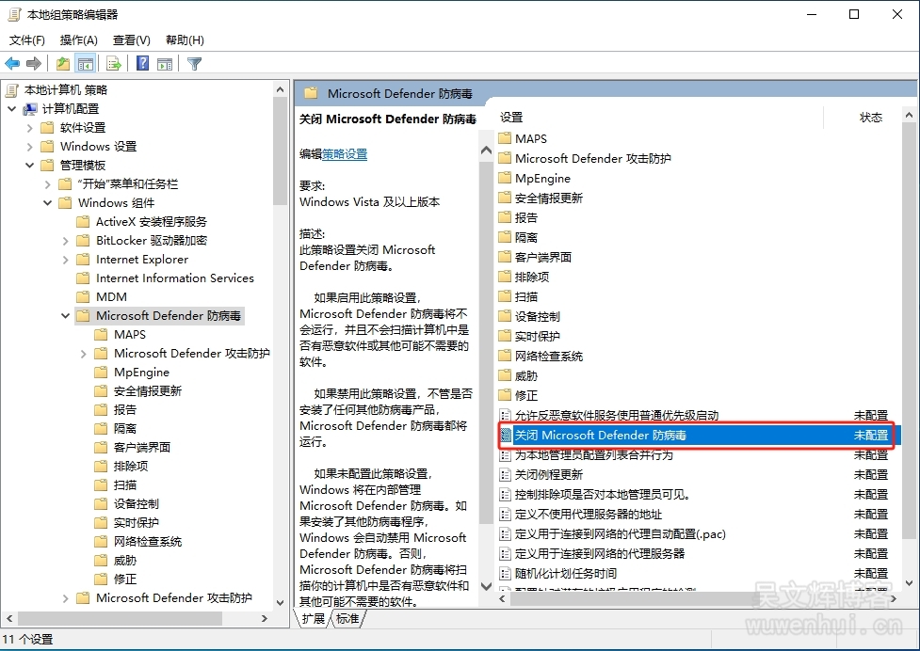Toggle the show/hide console tree icon
Screen dimensions: 920x651
86,64
